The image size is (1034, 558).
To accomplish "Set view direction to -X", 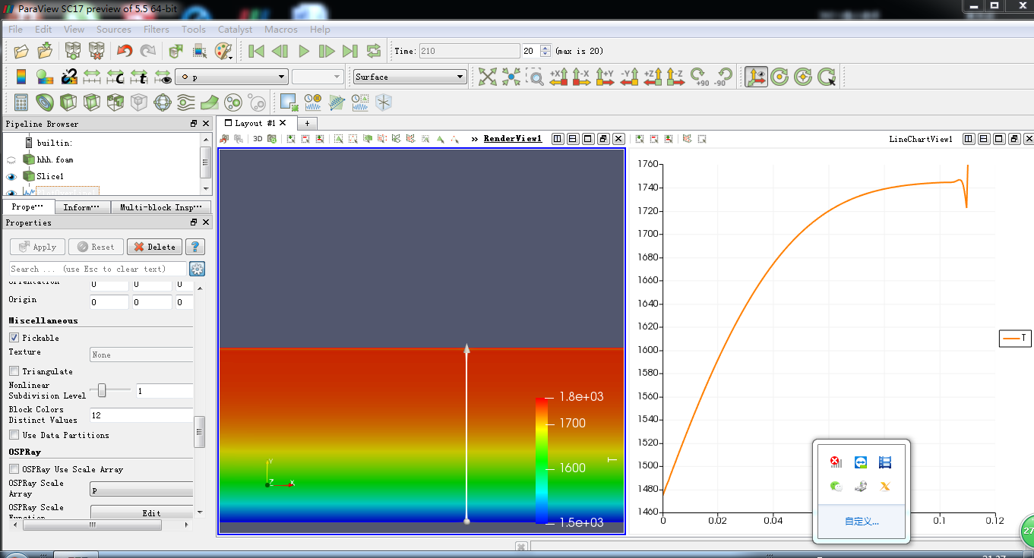I will [x=581, y=77].
